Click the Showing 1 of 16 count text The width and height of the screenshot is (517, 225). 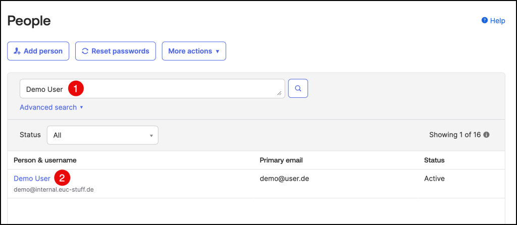click(x=455, y=135)
